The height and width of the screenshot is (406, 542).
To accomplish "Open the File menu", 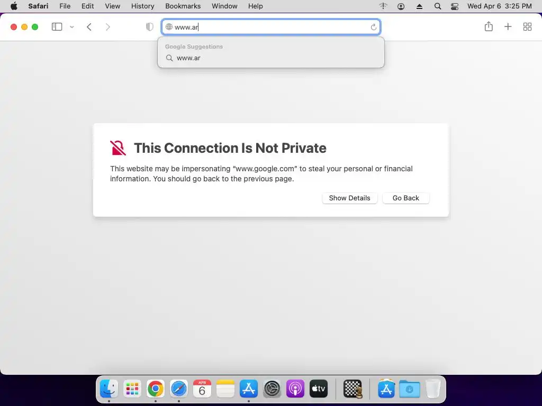I will (x=65, y=6).
